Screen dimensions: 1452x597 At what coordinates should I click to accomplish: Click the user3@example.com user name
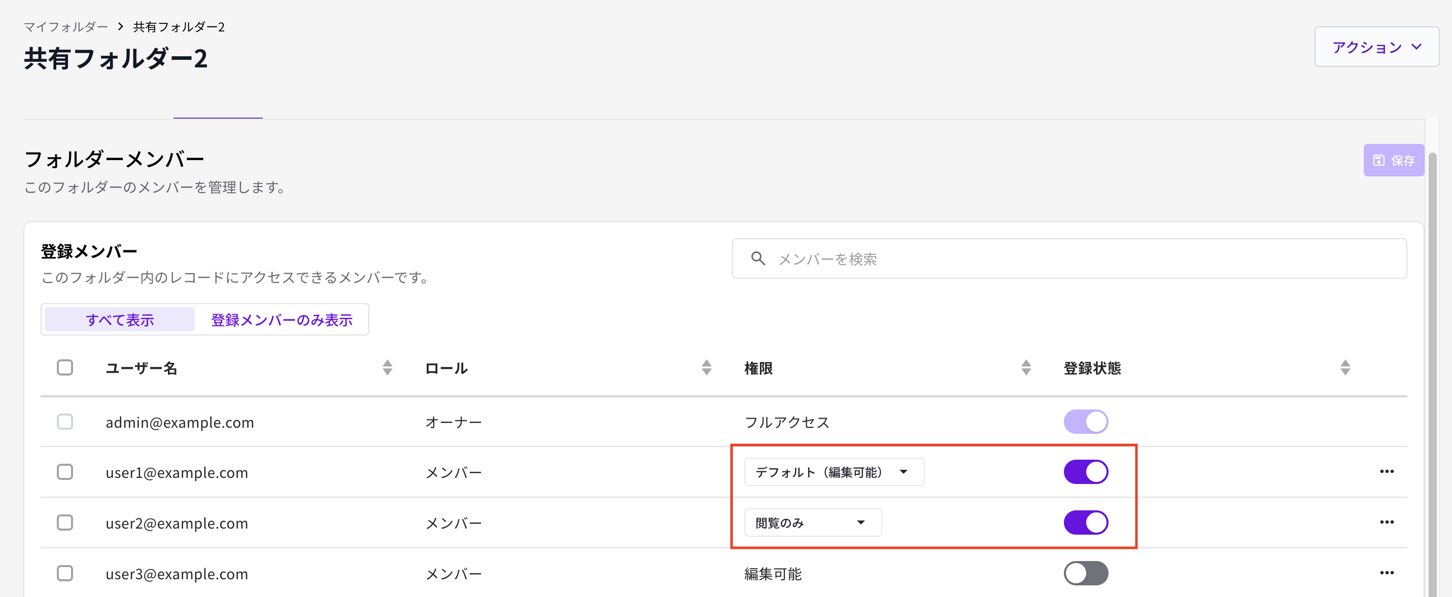pos(177,574)
